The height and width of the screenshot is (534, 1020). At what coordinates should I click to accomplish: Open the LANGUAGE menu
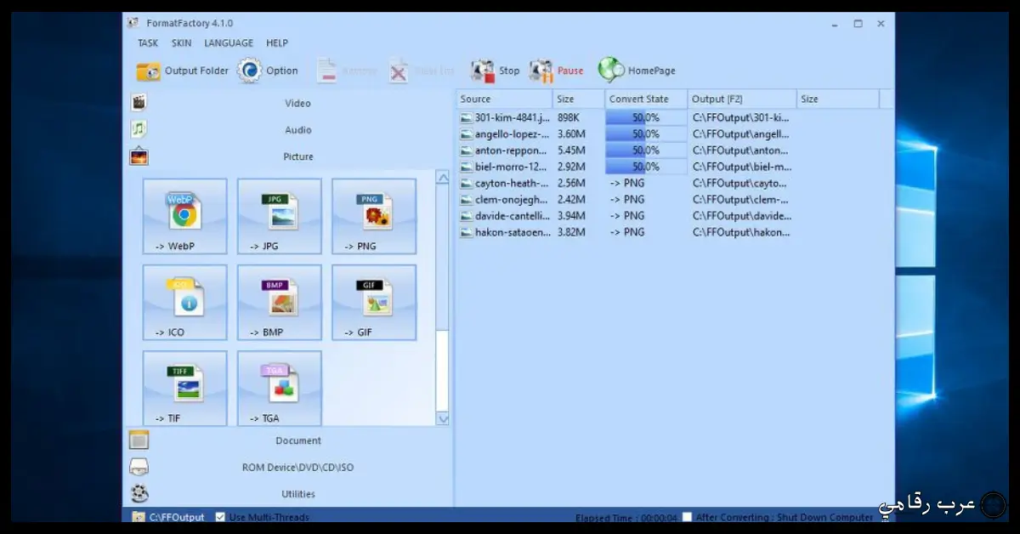point(228,43)
